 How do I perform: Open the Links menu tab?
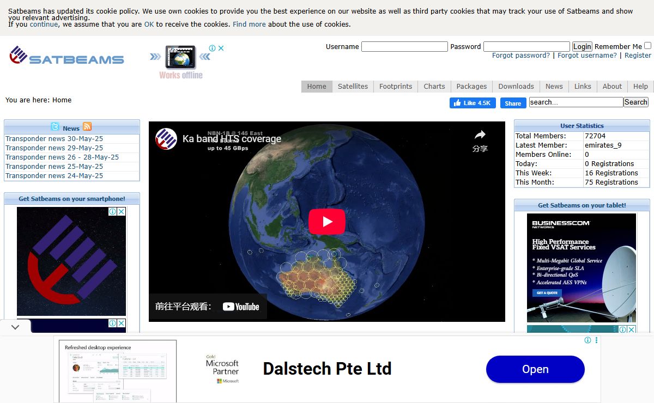pyautogui.click(x=583, y=87)
